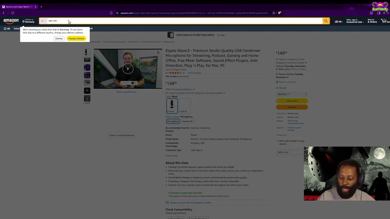Select the video thumbnail at bottom of gallery
Screen dimensions: 390x219
coord(87,98)
